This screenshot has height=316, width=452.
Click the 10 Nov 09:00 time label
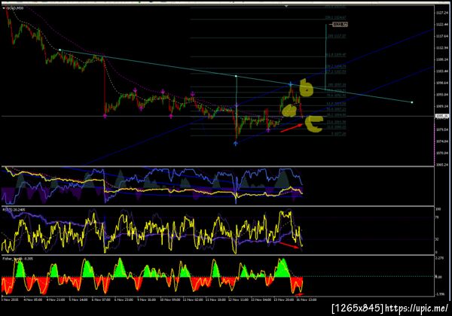170,299
